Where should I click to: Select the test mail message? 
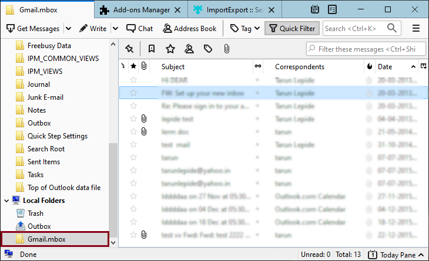pyautogui.click(x=273, y=145)
